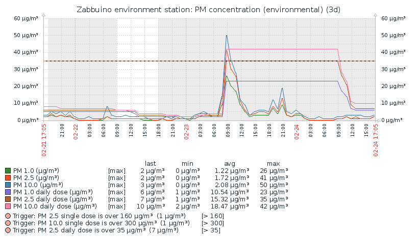Click the '[max]' tag on the PM 1.0 row
This screenshot has height=237, width=419.
pos(117,171)
